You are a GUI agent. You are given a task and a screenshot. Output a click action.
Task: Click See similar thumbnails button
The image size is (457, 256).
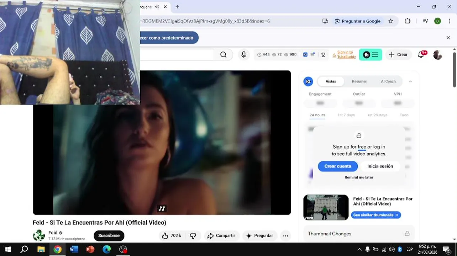(x=376, y=215)
